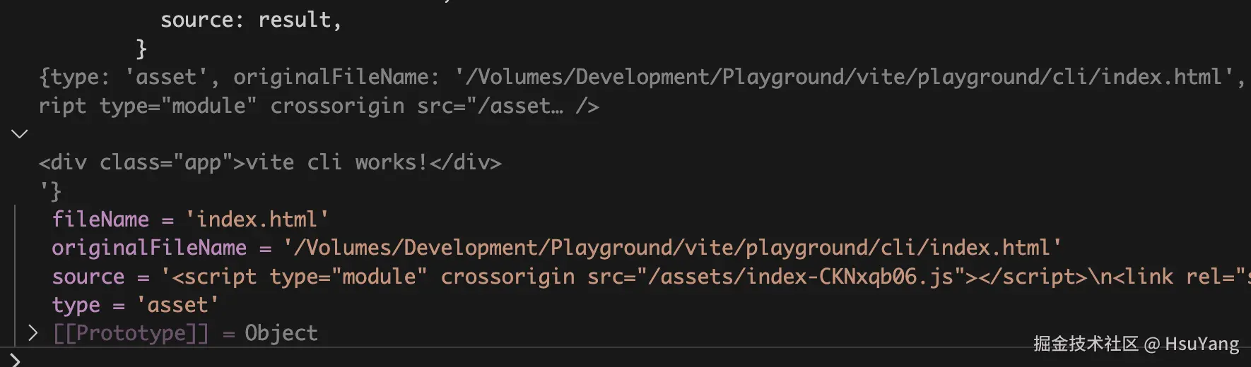This screenshot has height=367, width=1251.
Task: Click the closing '} output line
Action: (x=51, y=191)
